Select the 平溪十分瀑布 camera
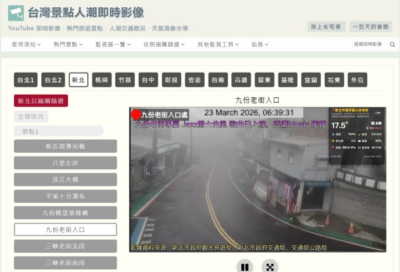 pyautogui.click(x=65, y=196)
